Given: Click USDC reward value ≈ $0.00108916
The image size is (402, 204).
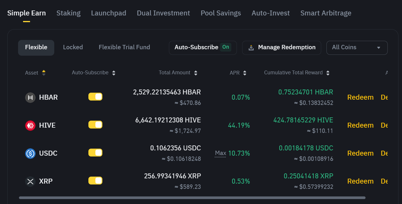Looking at the screenshot, I should coord(314,159).
